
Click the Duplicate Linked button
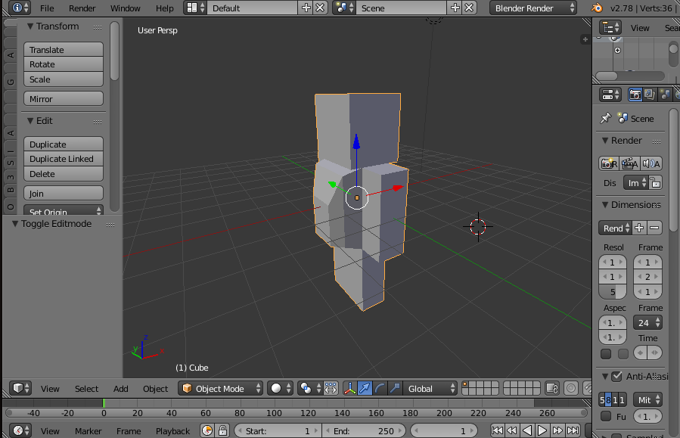point(64,159)
